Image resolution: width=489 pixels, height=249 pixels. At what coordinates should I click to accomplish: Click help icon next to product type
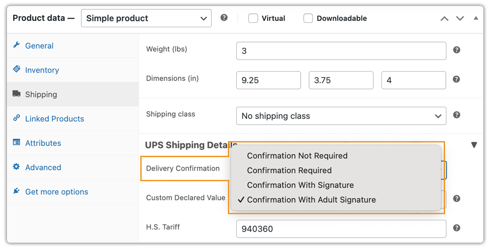(x=224, y=18)
